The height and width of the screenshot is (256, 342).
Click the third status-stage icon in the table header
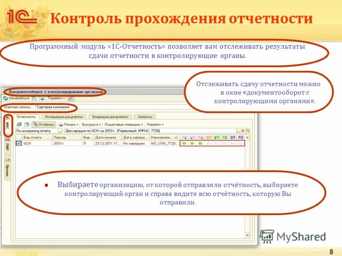point(200,137)
